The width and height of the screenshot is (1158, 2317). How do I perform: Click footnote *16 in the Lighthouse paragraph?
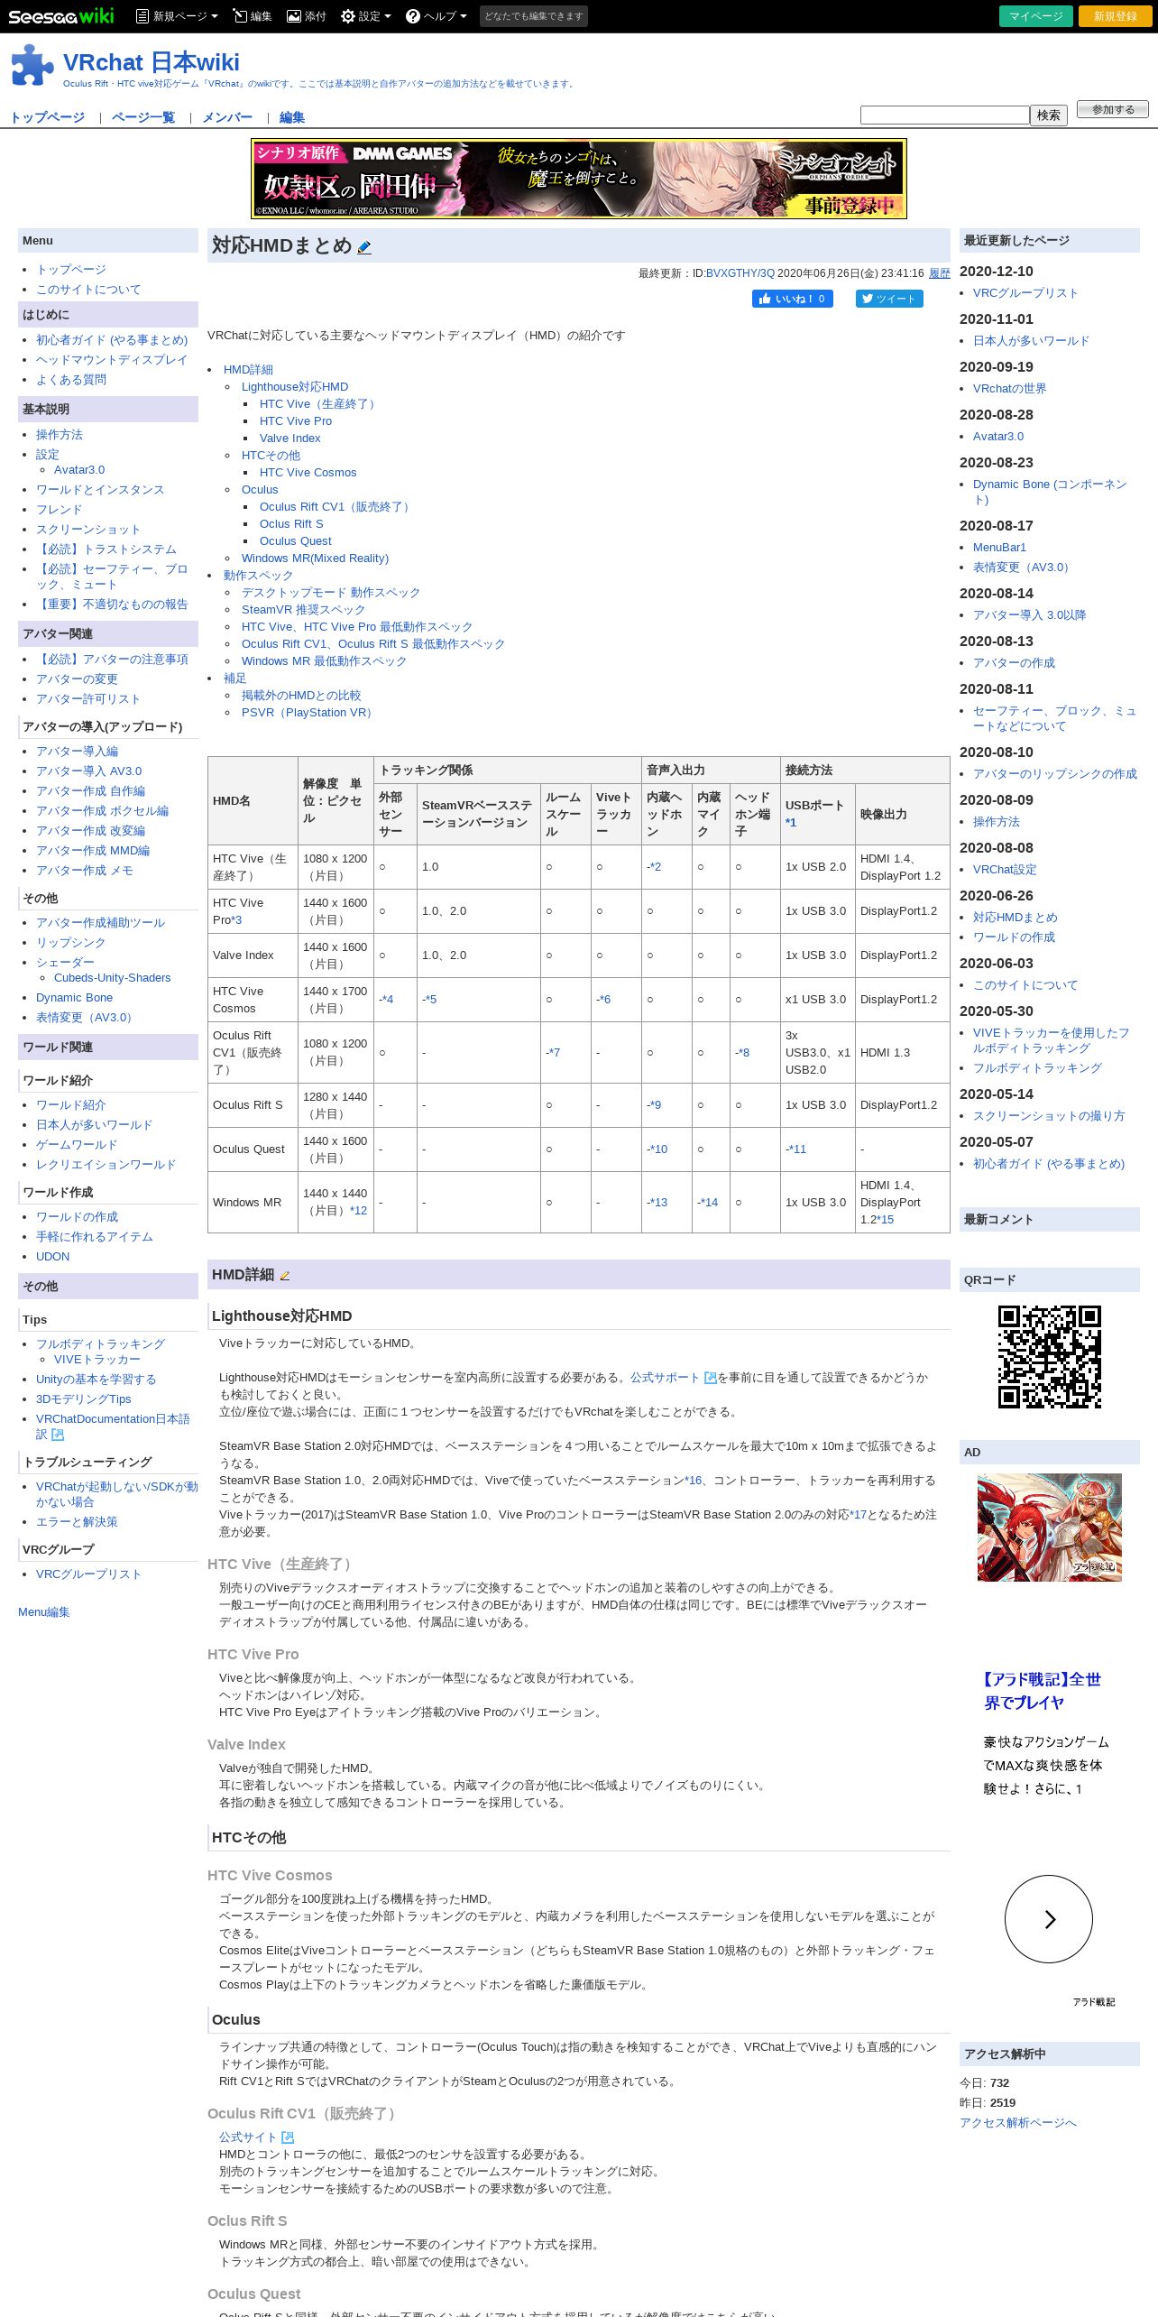tap(693, 1481)
